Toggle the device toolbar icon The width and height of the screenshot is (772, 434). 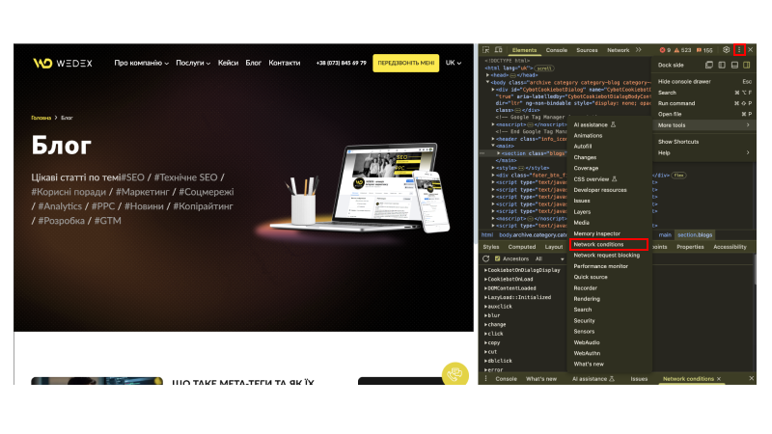[498, 50]
